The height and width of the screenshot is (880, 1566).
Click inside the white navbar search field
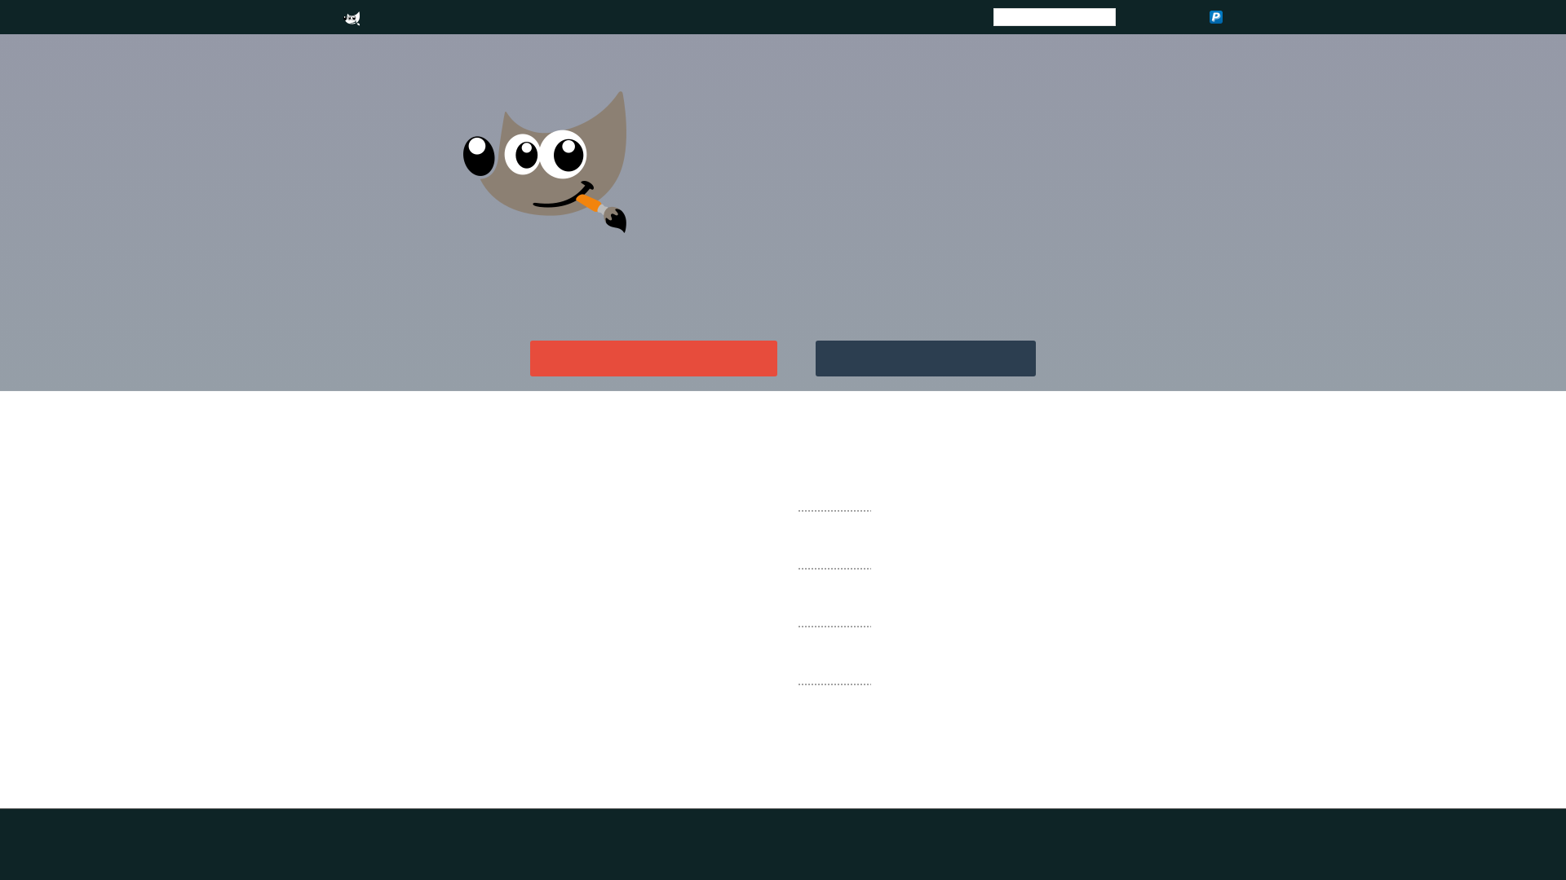coord(1054,17)
